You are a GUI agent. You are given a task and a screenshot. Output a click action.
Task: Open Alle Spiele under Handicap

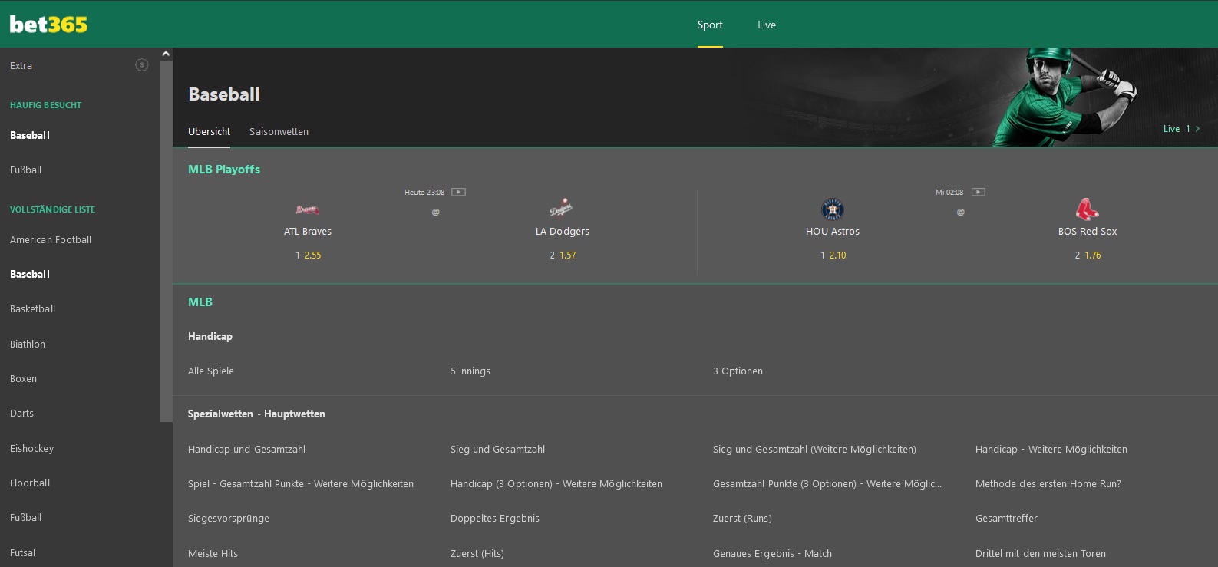211,371
